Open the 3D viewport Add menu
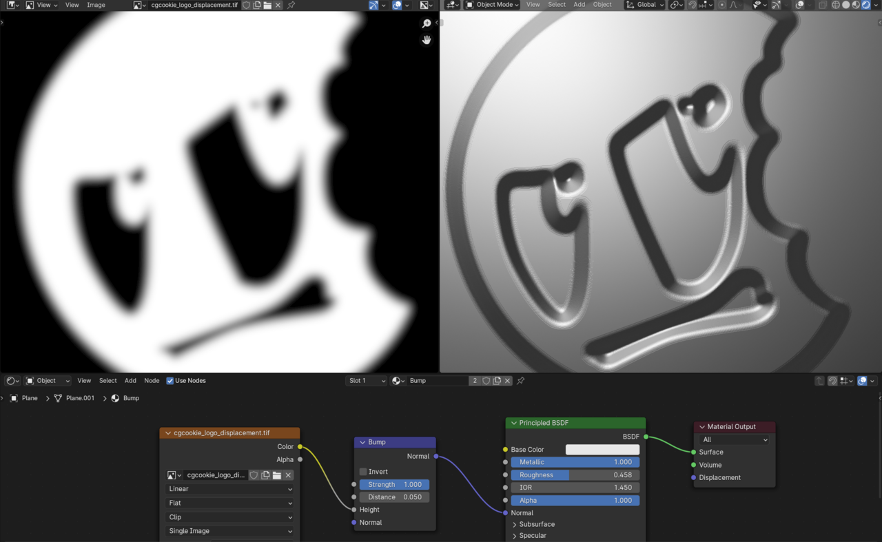The width and height of the screenshot is (882, 542). pos(580,5)
